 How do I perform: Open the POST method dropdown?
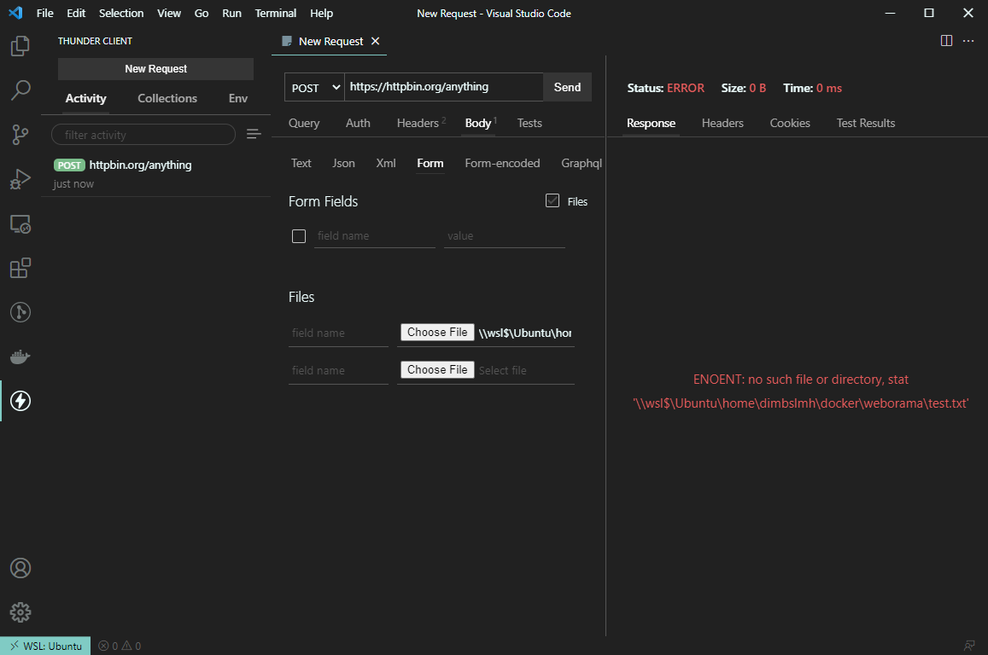[313, 87]
